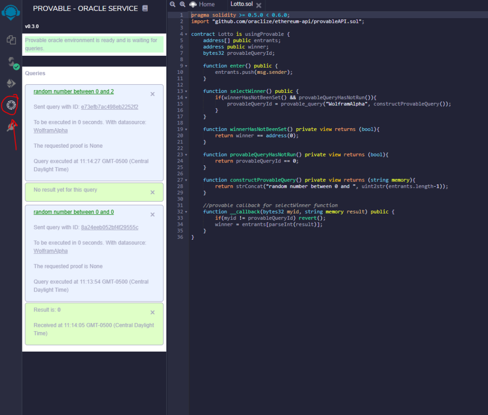This screenshot has height=415, width=488.
Task: Zoom out the editor font size
Action: pos(173,4)
